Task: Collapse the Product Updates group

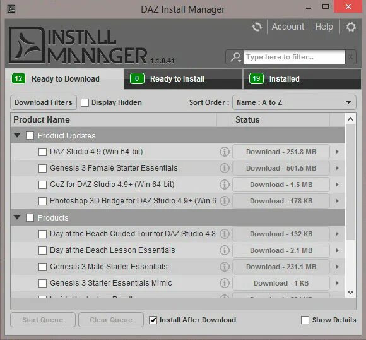Action: 17,135
